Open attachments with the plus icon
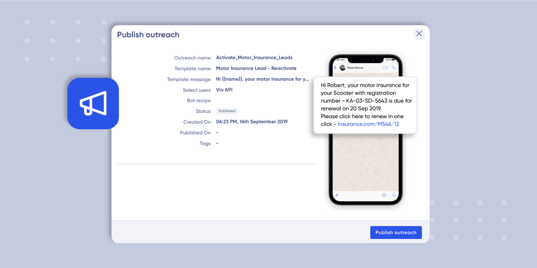The height and width of the screenshot is (268, 537). tap(337, 195)
